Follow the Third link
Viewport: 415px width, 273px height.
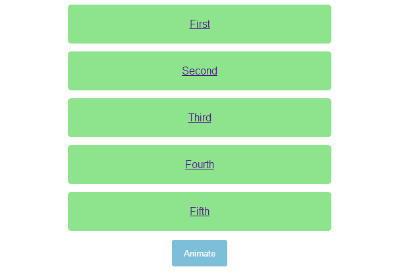(200, 118)
